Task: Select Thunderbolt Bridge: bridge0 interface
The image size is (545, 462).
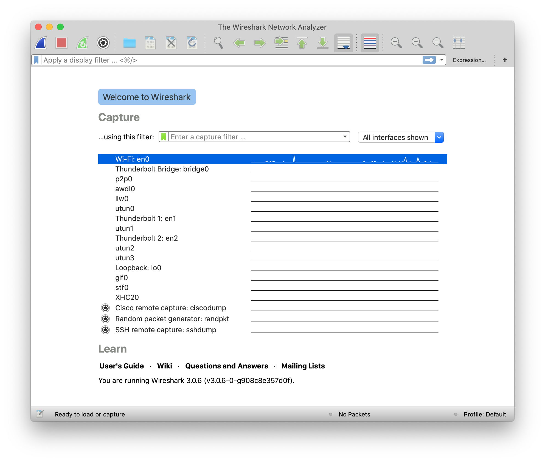Action: point(162,169)
